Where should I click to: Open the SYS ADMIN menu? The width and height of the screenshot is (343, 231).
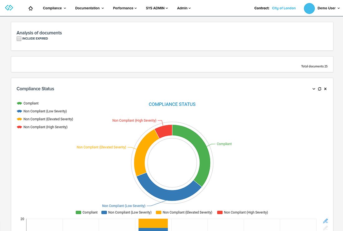[x=157, y=8]
